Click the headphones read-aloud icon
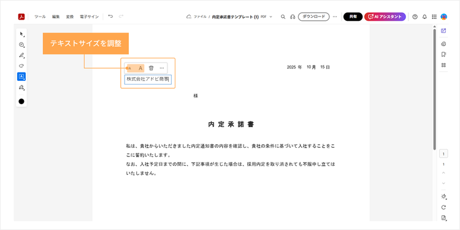Viewport: 460px width, 230px height. [292, 17]
